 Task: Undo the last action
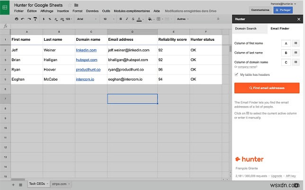pyautogui.click(x=23, y=19)
